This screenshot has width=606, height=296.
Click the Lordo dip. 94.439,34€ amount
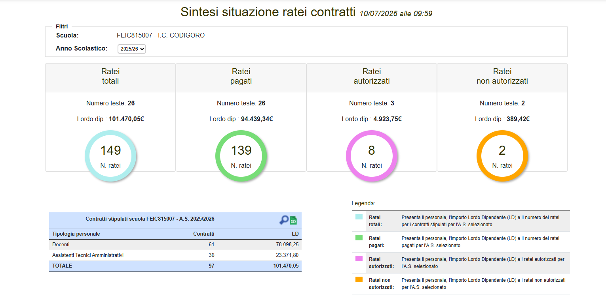(x=257, y=119)
